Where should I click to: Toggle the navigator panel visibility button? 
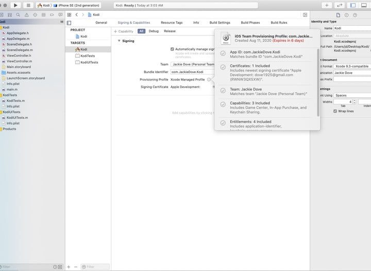point(353,5)
